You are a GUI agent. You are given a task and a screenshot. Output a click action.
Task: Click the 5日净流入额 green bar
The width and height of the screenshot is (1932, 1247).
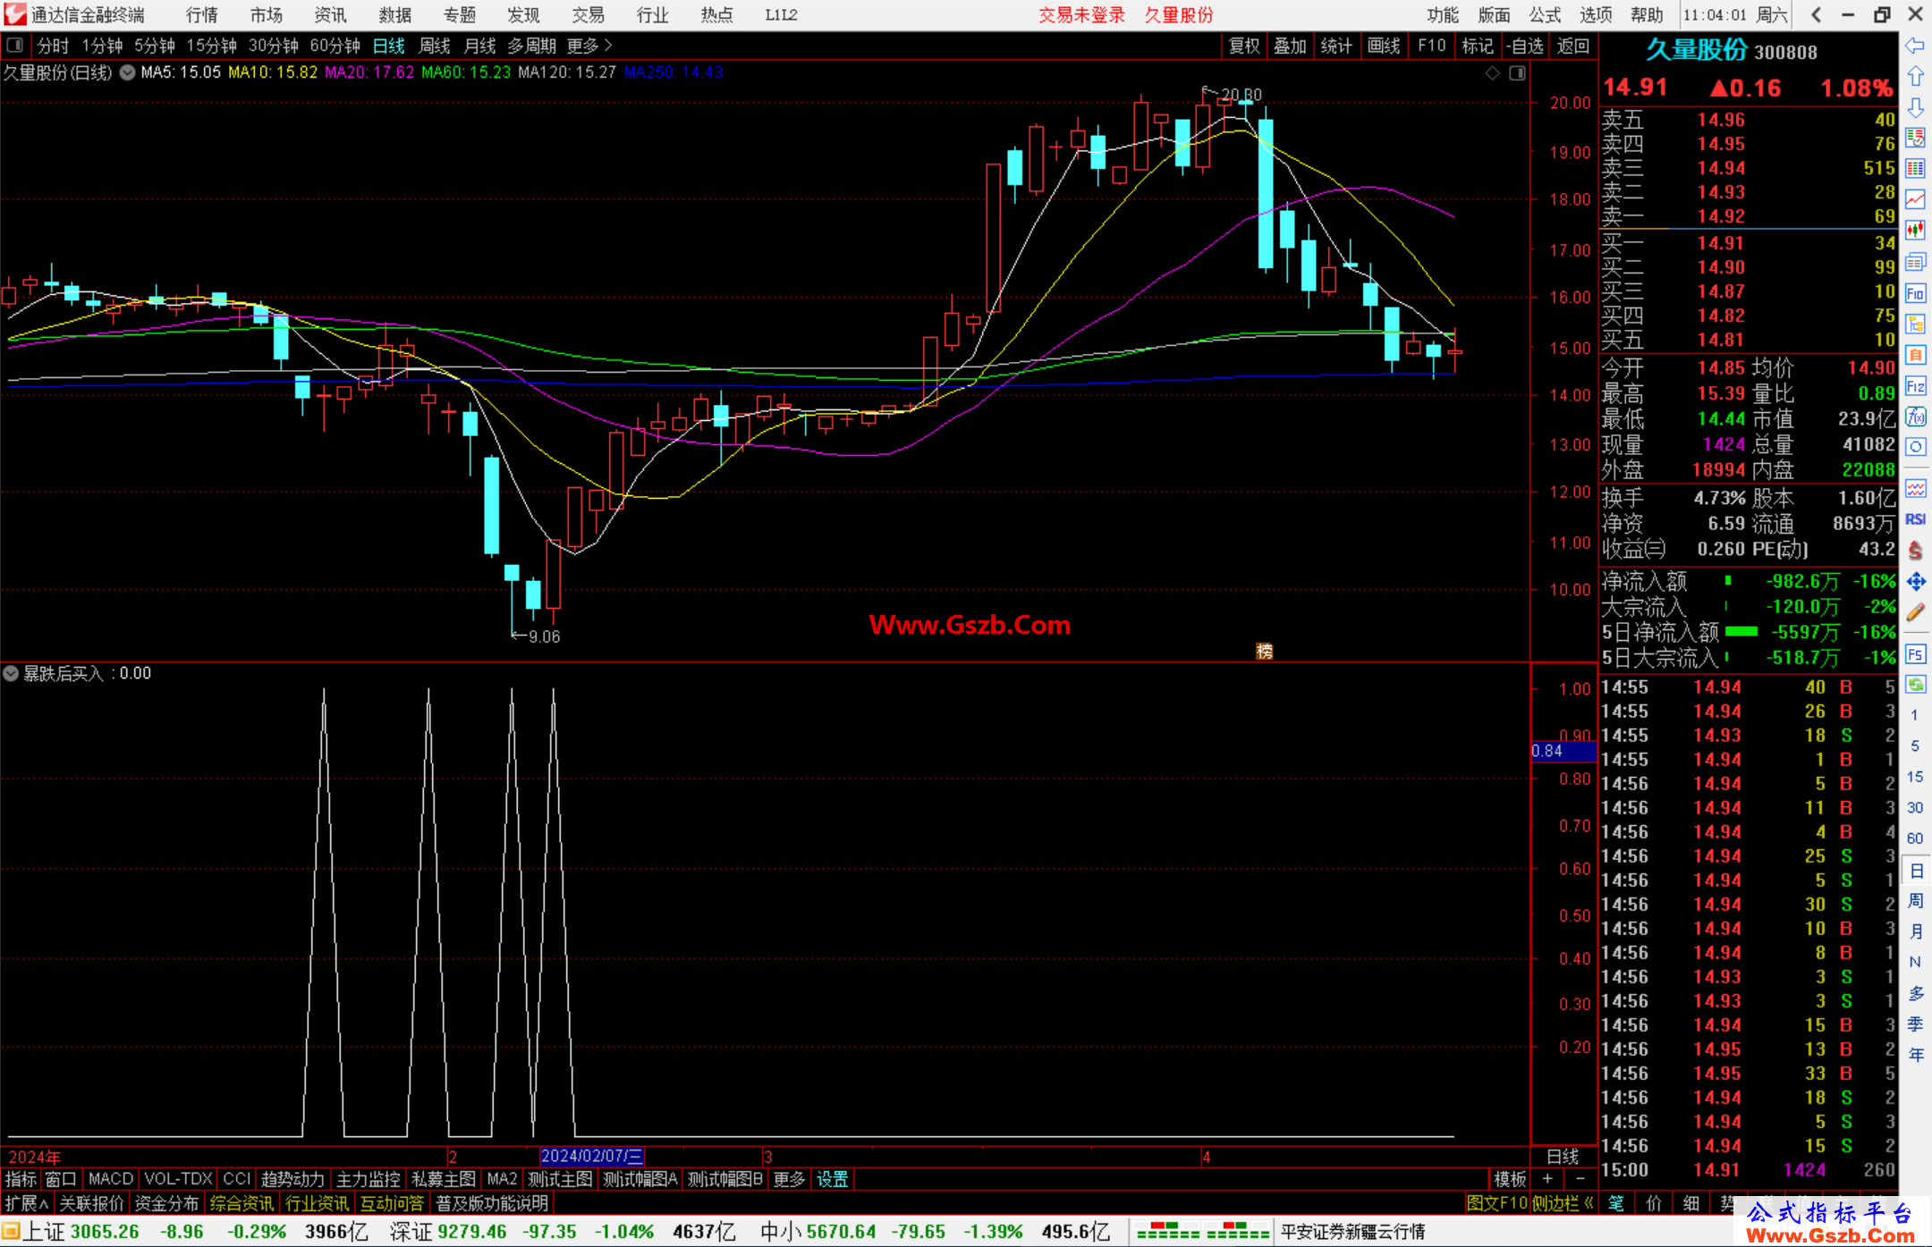[1741, 632]
